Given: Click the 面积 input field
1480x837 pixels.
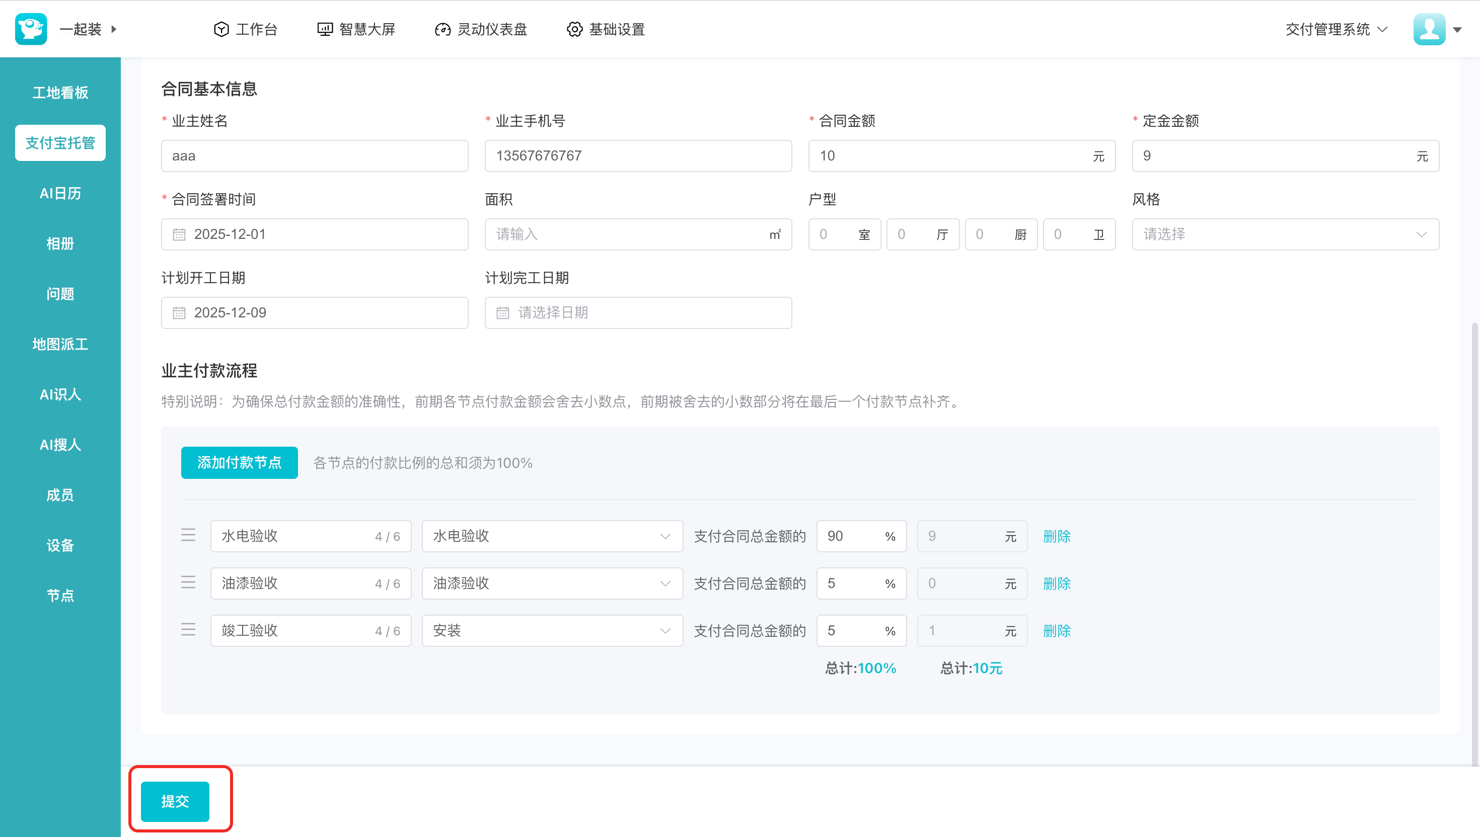Looking at the screenshot, I should (x=627, y=234).
